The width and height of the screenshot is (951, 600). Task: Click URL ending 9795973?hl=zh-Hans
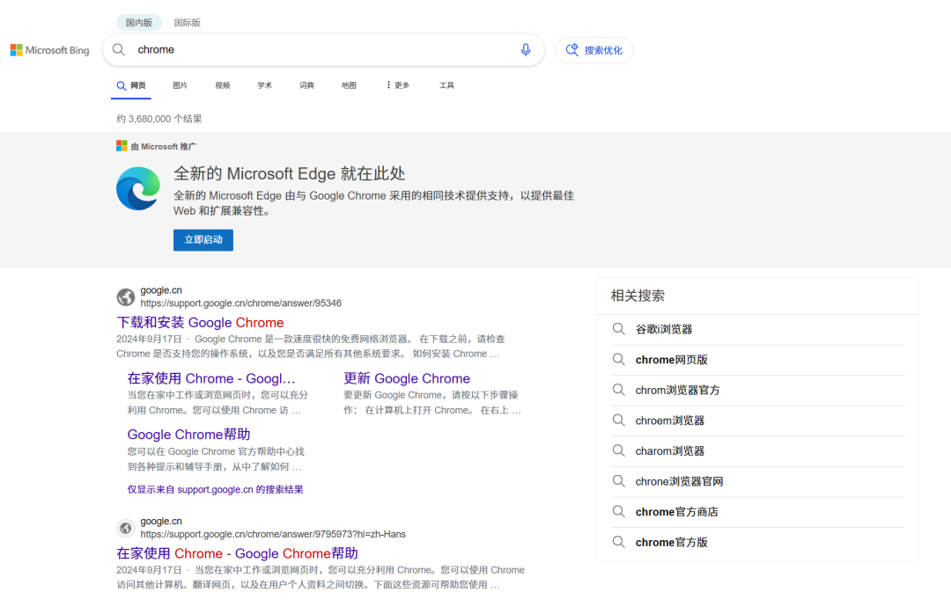click(x=273, y=534)
